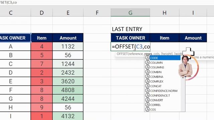Select column D header
The image size is (214, 120).
41,13
